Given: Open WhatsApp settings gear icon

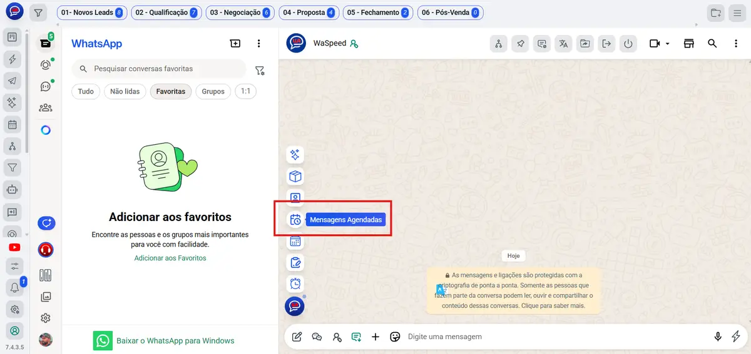Looking at the screenshot, I should pos(45,318).
